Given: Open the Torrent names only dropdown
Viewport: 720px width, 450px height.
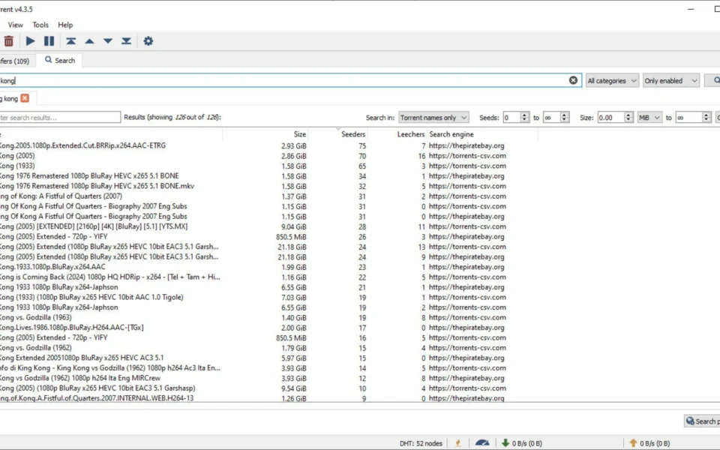Looking at the screenshot, I should pyautogui.click(x=433, y=118).
